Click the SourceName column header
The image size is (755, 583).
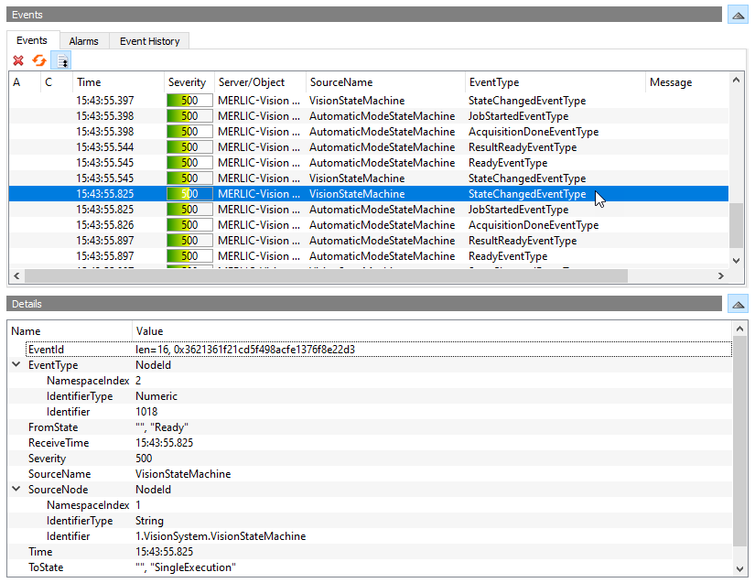tap(384, 82)
